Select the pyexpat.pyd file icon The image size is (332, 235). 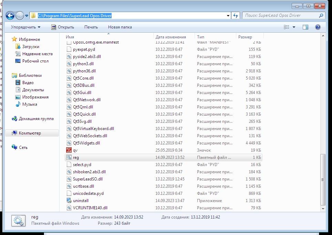(x=69, y=49)
